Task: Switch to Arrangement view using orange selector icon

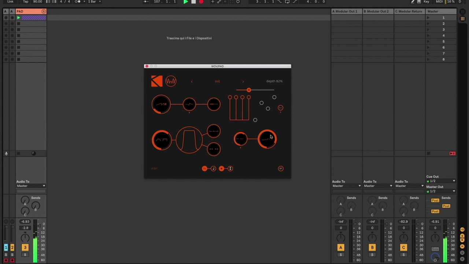Action: 462,19
